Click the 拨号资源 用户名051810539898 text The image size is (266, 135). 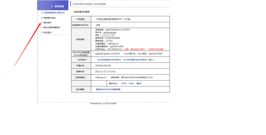(x=132, y=77)
